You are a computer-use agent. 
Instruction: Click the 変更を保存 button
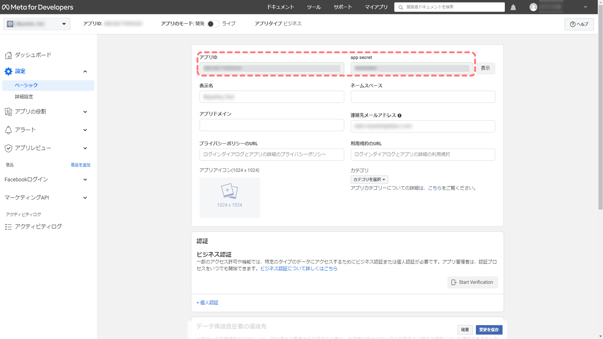[489, 330]
